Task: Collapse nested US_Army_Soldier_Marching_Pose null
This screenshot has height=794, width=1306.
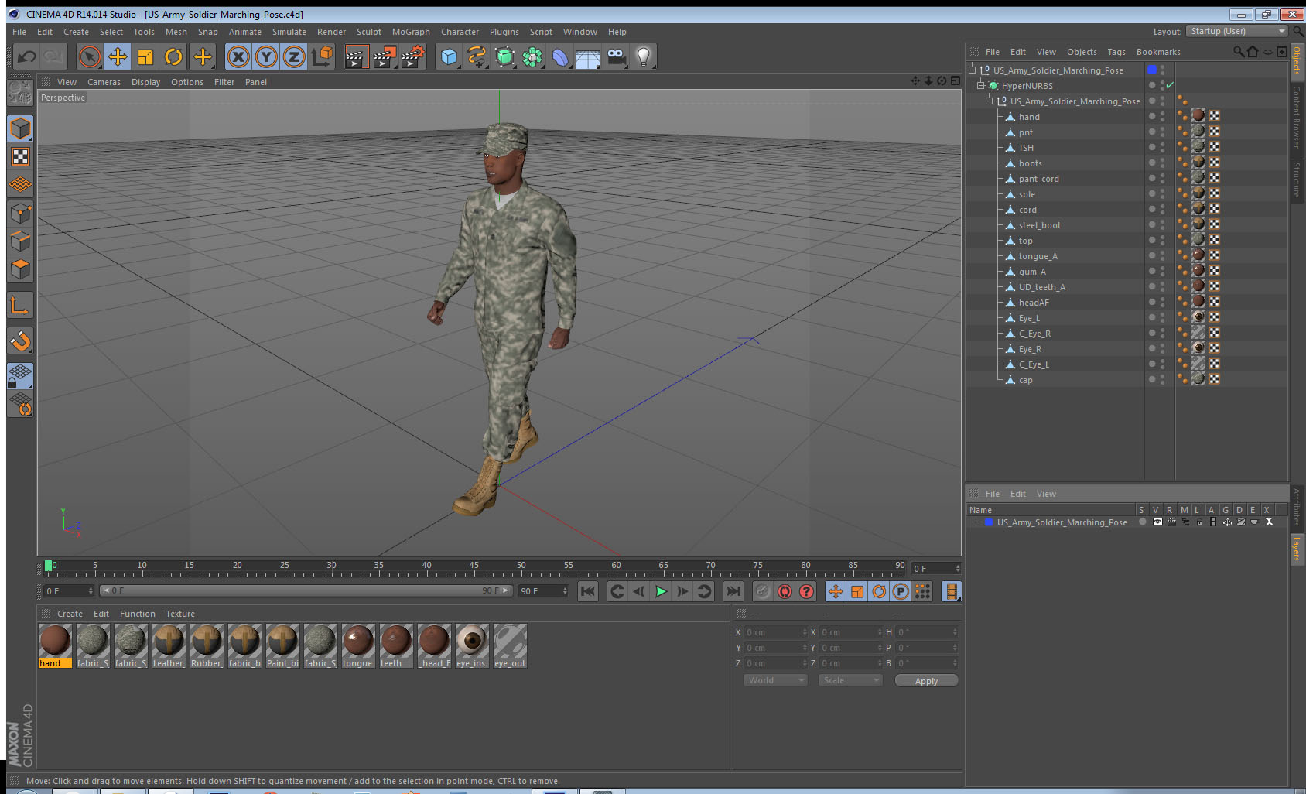Action: tap(989, 101)
